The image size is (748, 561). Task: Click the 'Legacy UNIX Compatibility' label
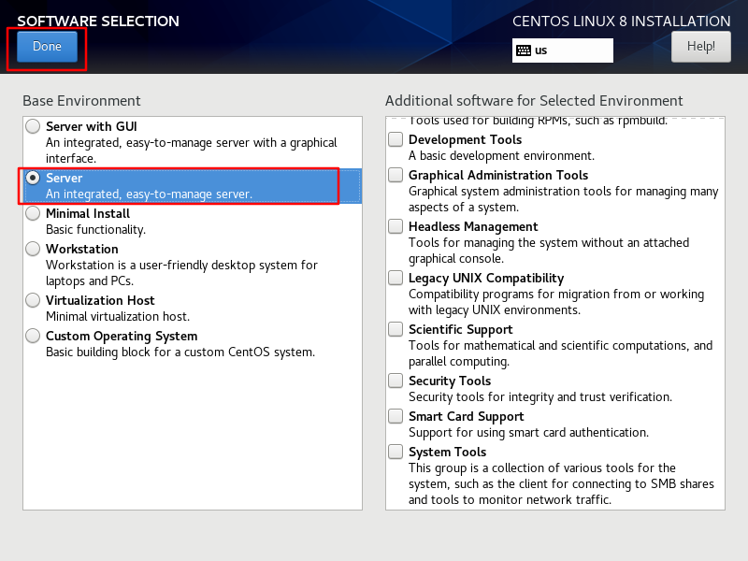click(x=486, y=278)
